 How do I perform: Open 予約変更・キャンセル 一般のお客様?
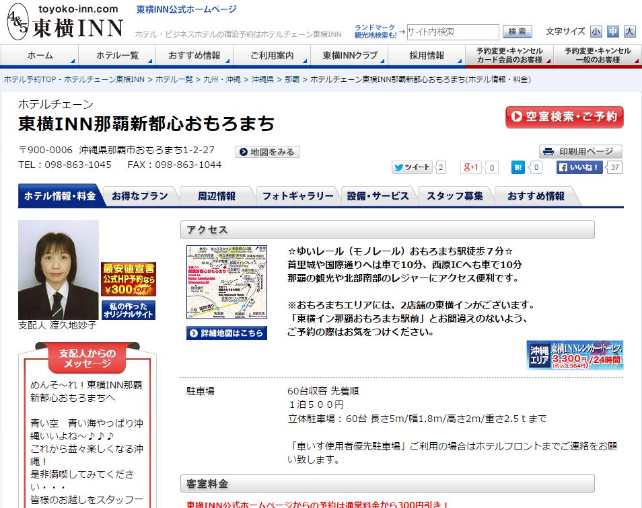[598, 55]
